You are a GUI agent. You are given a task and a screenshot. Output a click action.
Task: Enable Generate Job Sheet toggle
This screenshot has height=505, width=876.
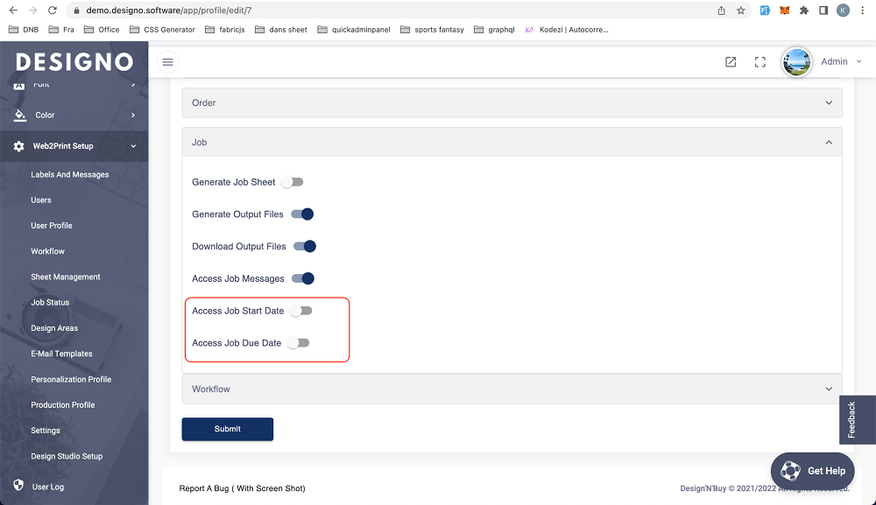point(292,182)
